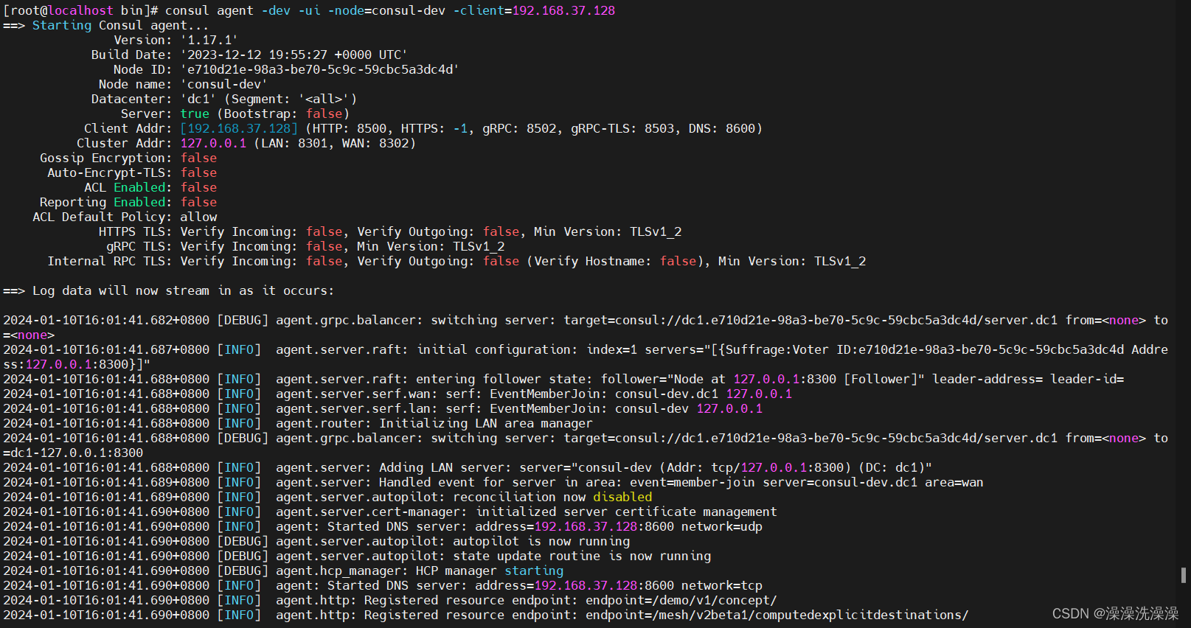Click the '[root@localhost bin]#' shell prompt
1191x628 pixels.
[x=80, y=10]
